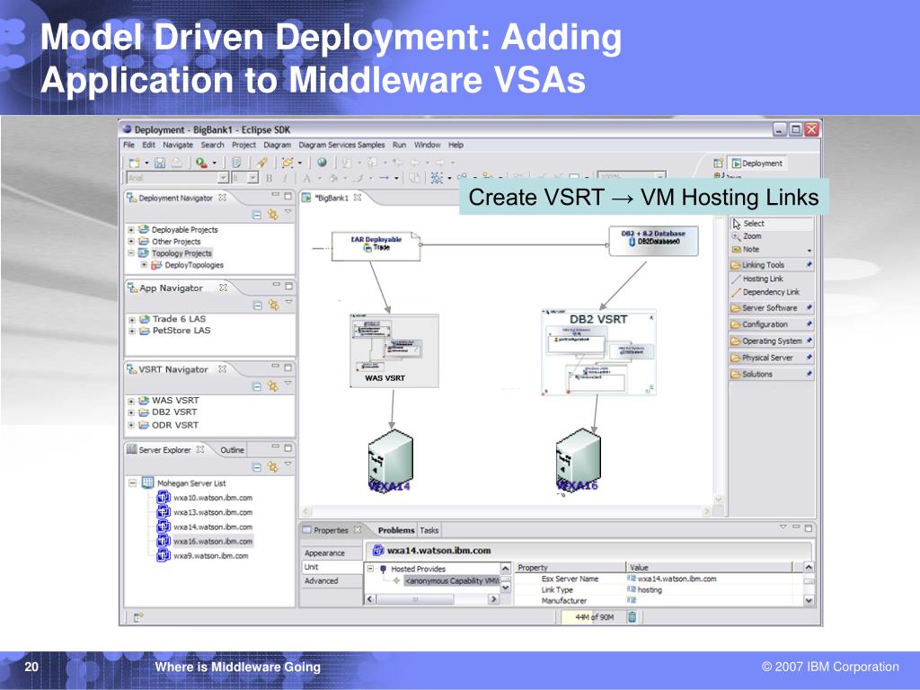Collapse all in Server Explorer
Image resolution: width=920 pixels, height=690 pixels.
point(256,467)
